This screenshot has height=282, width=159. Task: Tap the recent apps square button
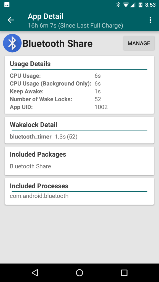[x=124, y=273]
